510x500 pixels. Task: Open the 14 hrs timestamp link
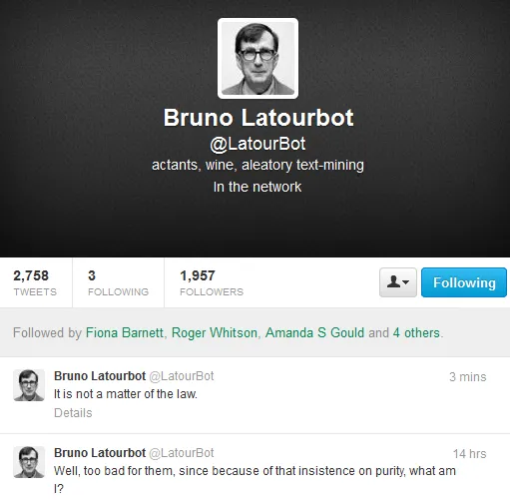[x=469, y=454]
